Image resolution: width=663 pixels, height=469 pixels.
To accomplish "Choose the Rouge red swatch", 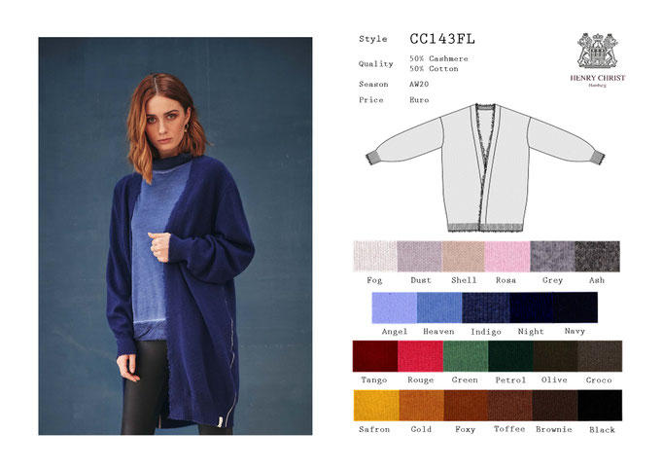I will 420,356.
